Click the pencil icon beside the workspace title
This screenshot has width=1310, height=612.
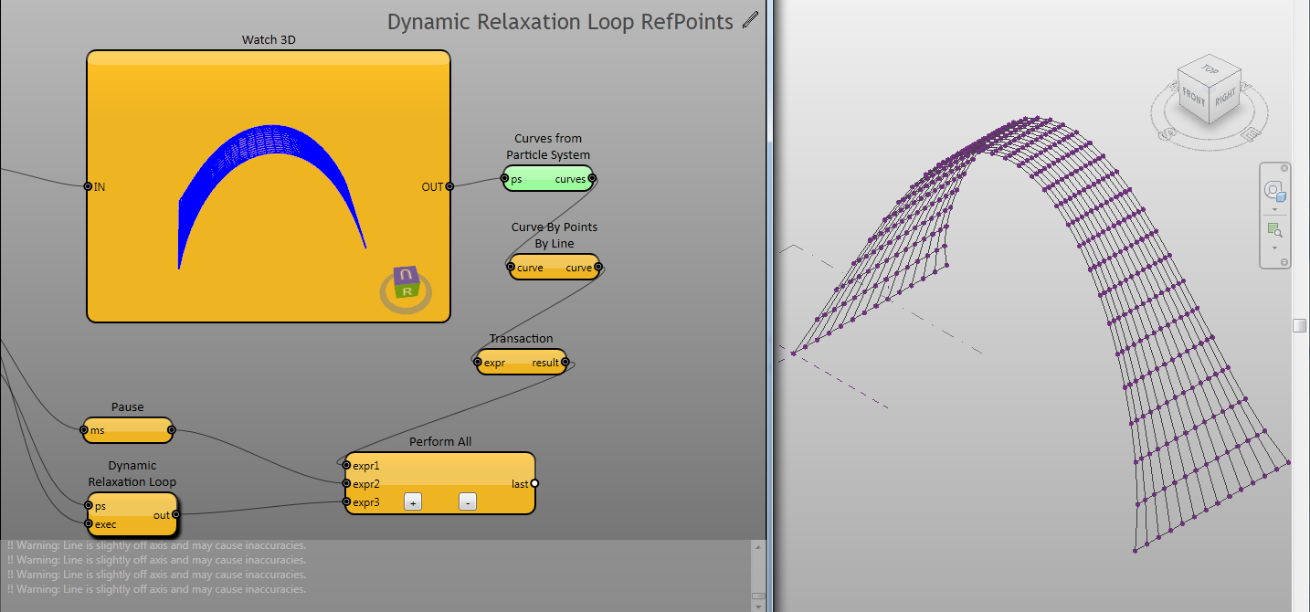[x=751, y=21]
